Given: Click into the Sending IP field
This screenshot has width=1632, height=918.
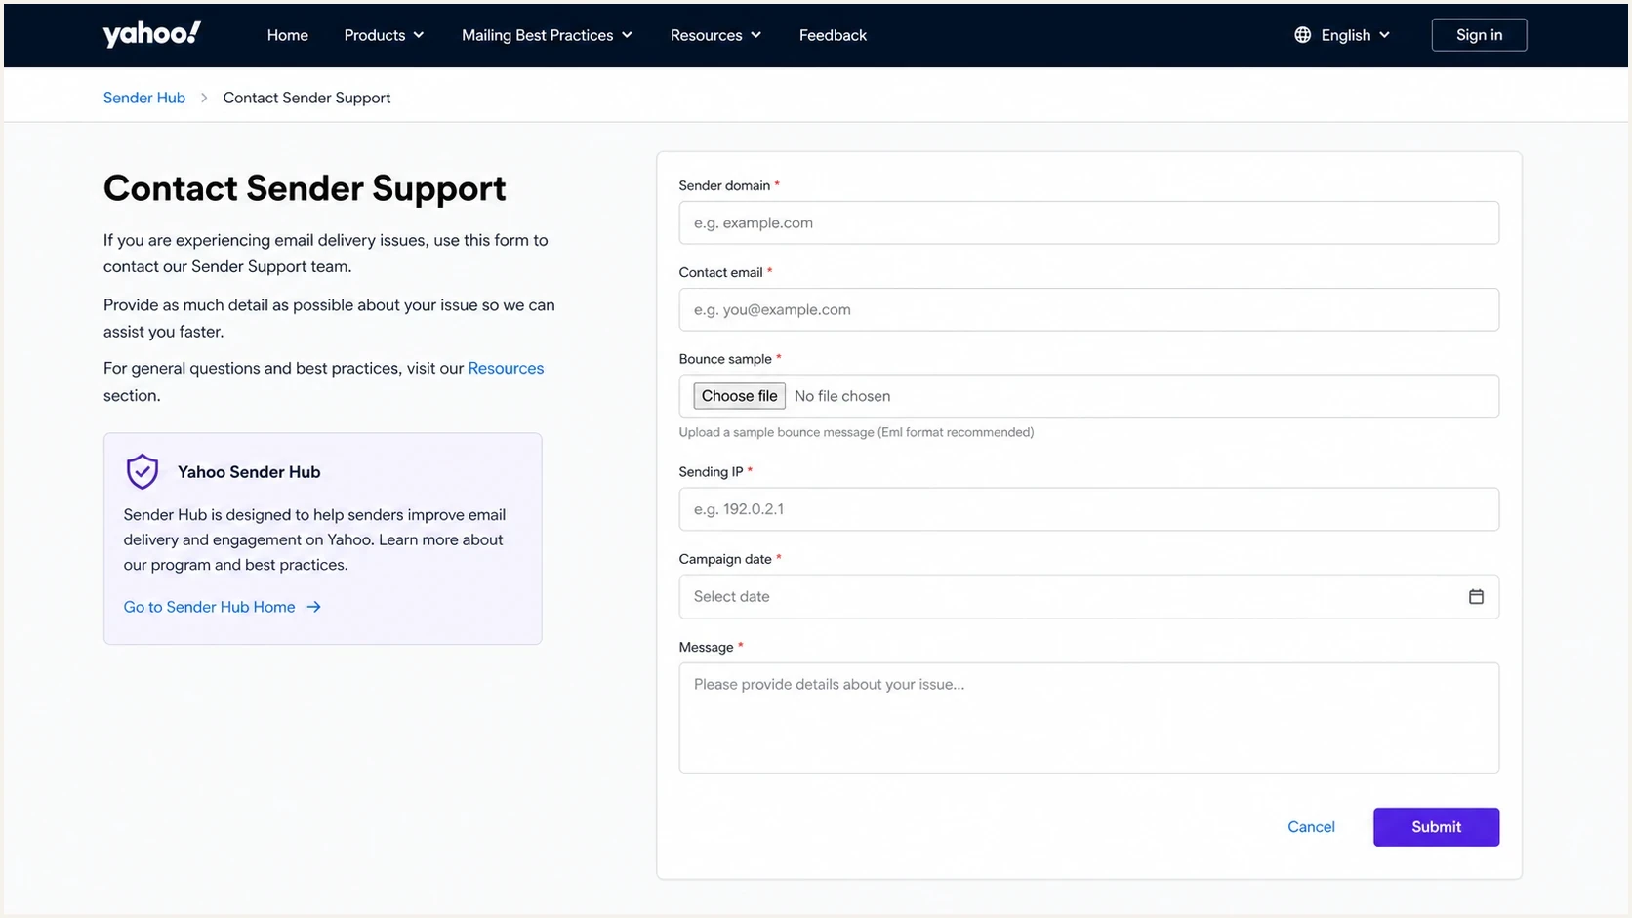Looking at the screenshot, I should pos(1088,509).
